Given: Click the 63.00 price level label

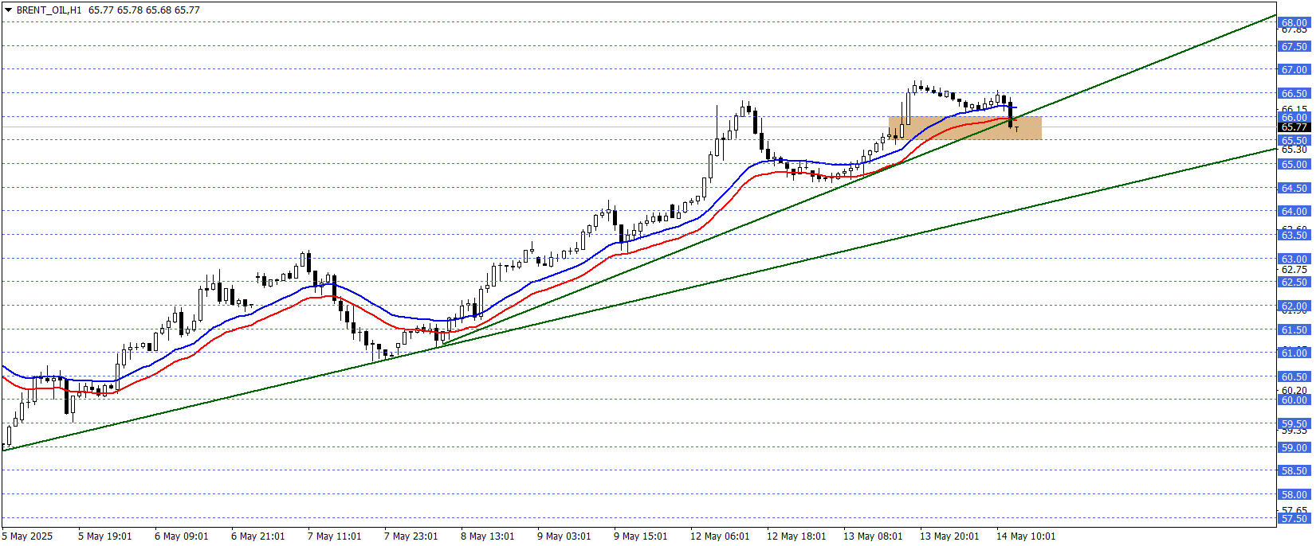Looking at the screenshot, I should pos(1294,259).
